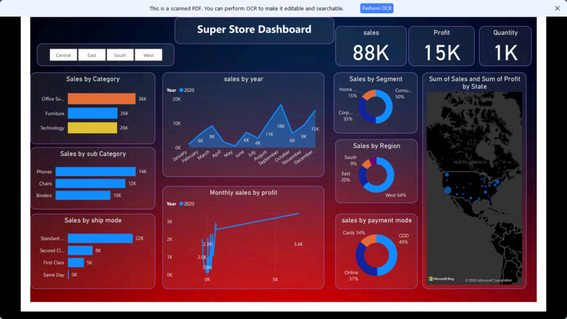
Task: Click the Perform OCR button
Action: coord(377,8)
